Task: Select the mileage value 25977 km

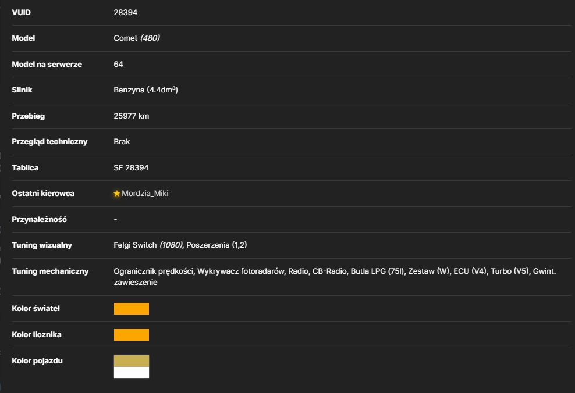Action: click(x=132, y=116)
